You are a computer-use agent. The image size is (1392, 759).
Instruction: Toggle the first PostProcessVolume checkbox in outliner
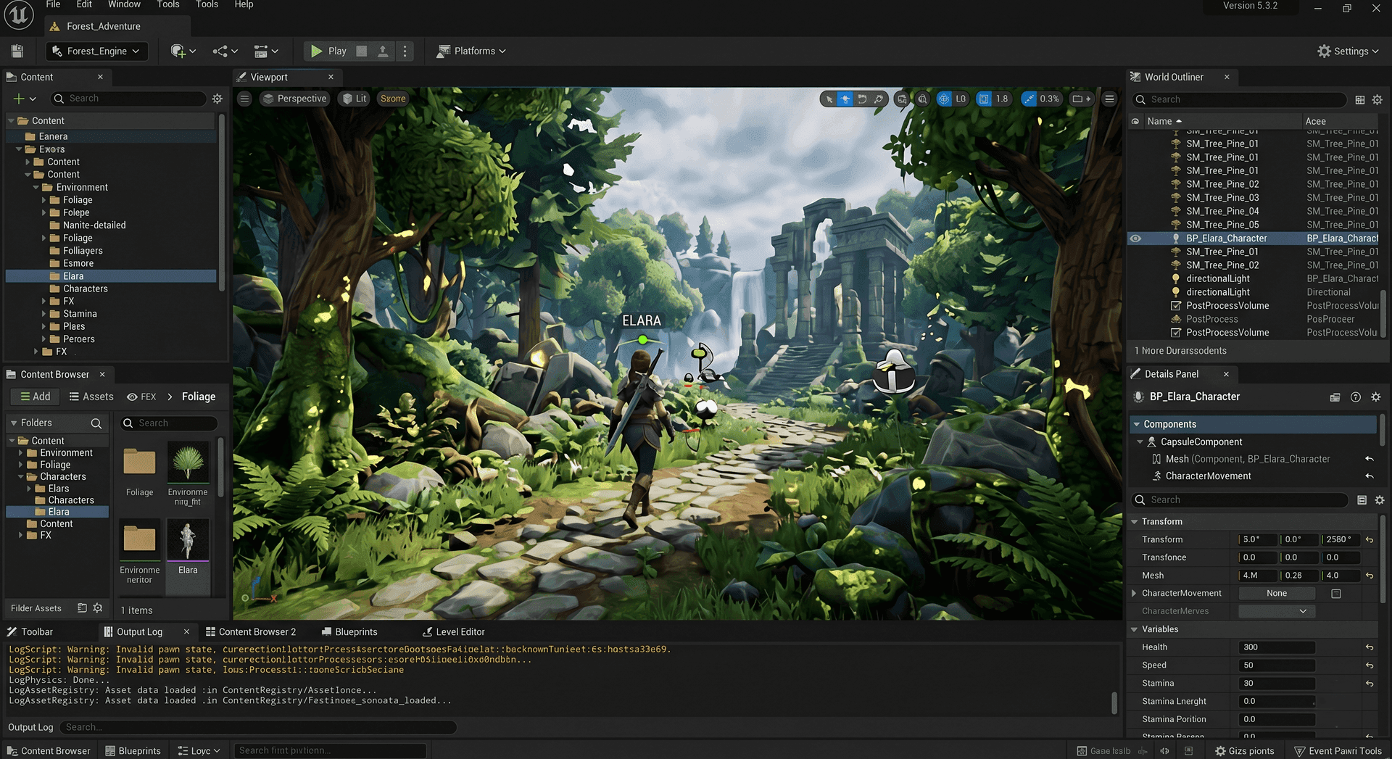pyautogui.click(x=1176, y=306)
